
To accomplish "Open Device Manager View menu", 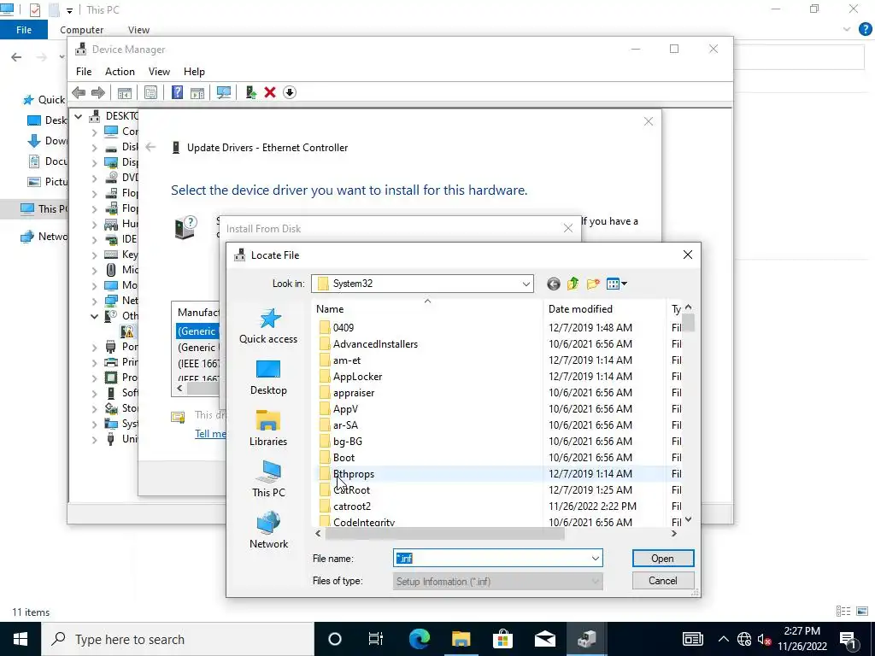I will point(159,72).
